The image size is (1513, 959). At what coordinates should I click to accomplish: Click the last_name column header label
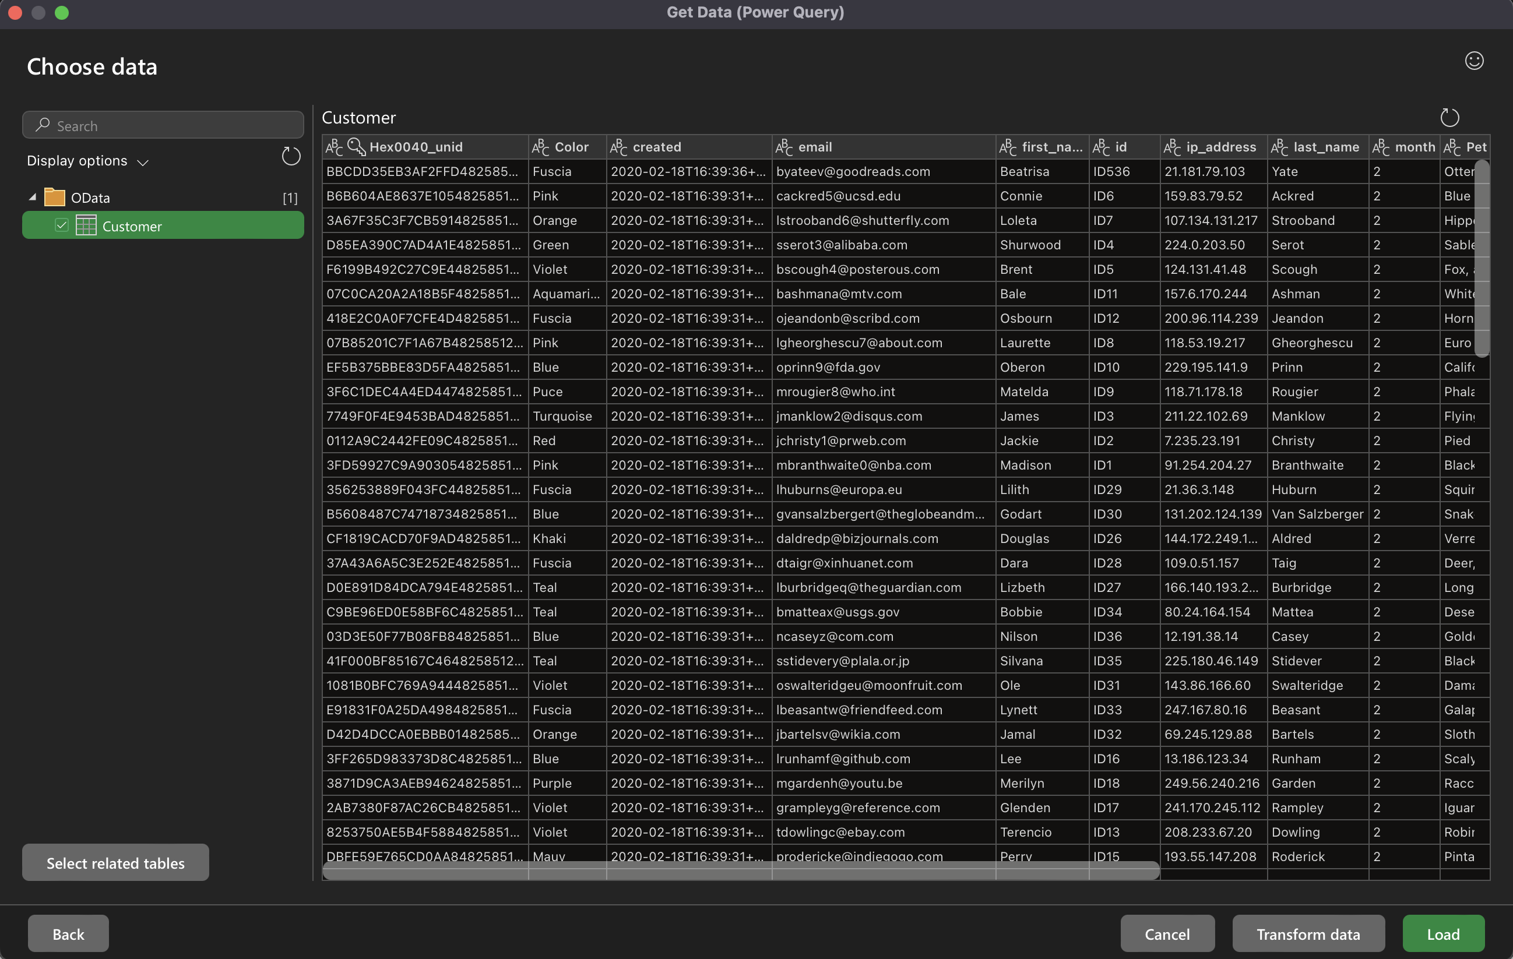(1326, 147)
